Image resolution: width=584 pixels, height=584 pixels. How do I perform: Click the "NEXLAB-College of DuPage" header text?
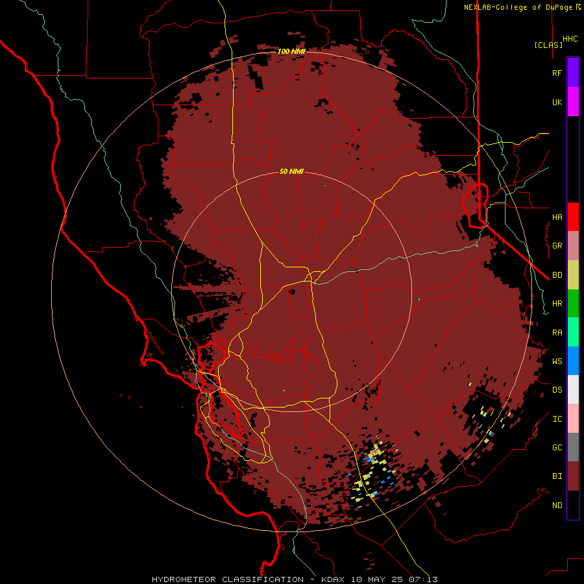[x=518, y=7]
